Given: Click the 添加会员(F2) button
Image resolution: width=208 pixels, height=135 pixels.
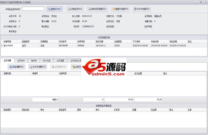Looking at the screenshot, I should (75, 9).
